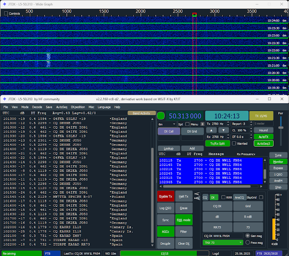Enable the Wanted checkbox
This screenshot has width=289, height=256.
(x=234, y=144)
